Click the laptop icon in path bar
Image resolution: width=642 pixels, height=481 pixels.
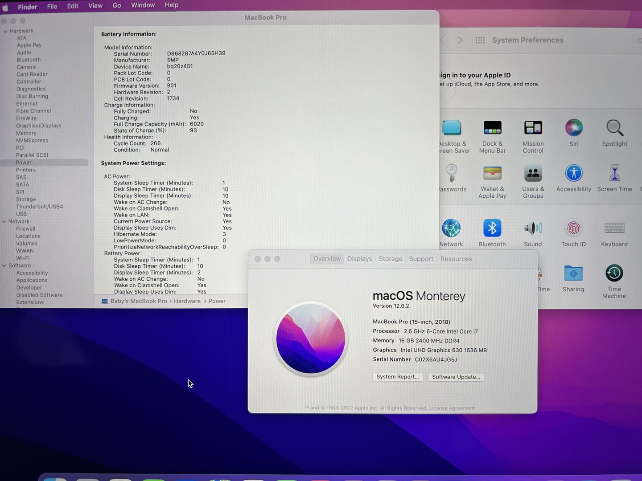coord(105,302)
